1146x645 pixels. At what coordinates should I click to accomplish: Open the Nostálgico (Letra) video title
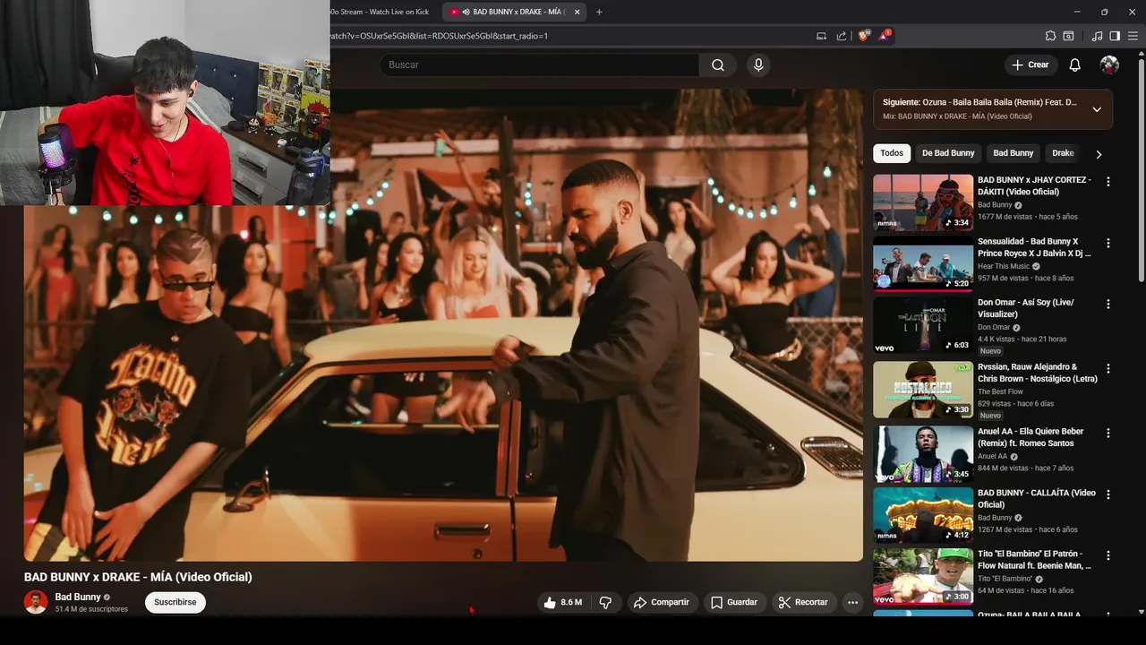[x=1037, y=373]
